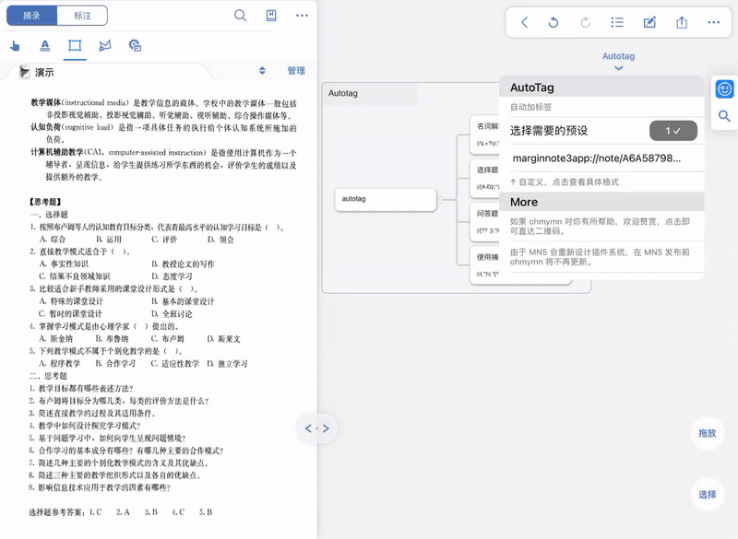Screen dimensions: 738x539
Task: Expand the Autotag notebook title dropdown
Action: click(618, 61)
